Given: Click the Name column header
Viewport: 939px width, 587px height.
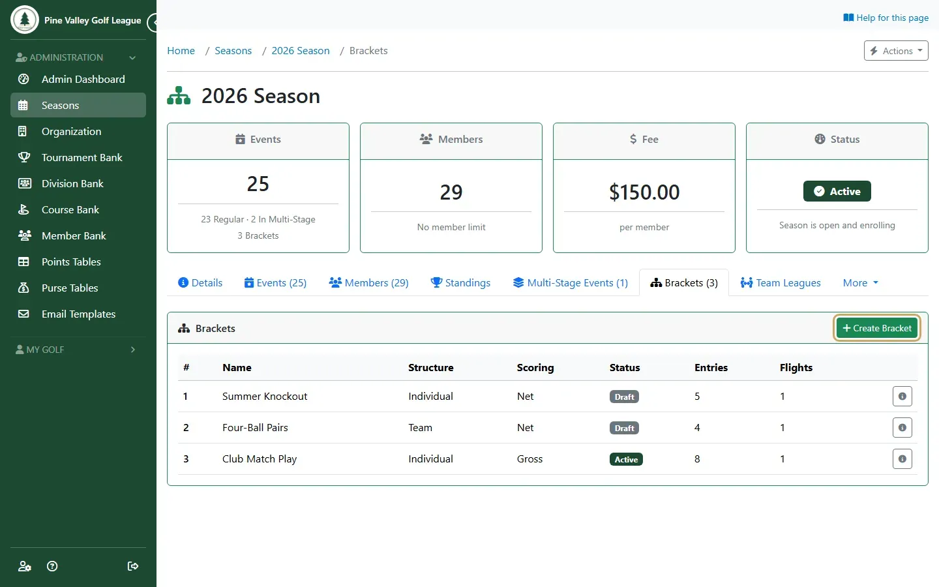Looking at the screenshot, I should (x=237, y=368).
